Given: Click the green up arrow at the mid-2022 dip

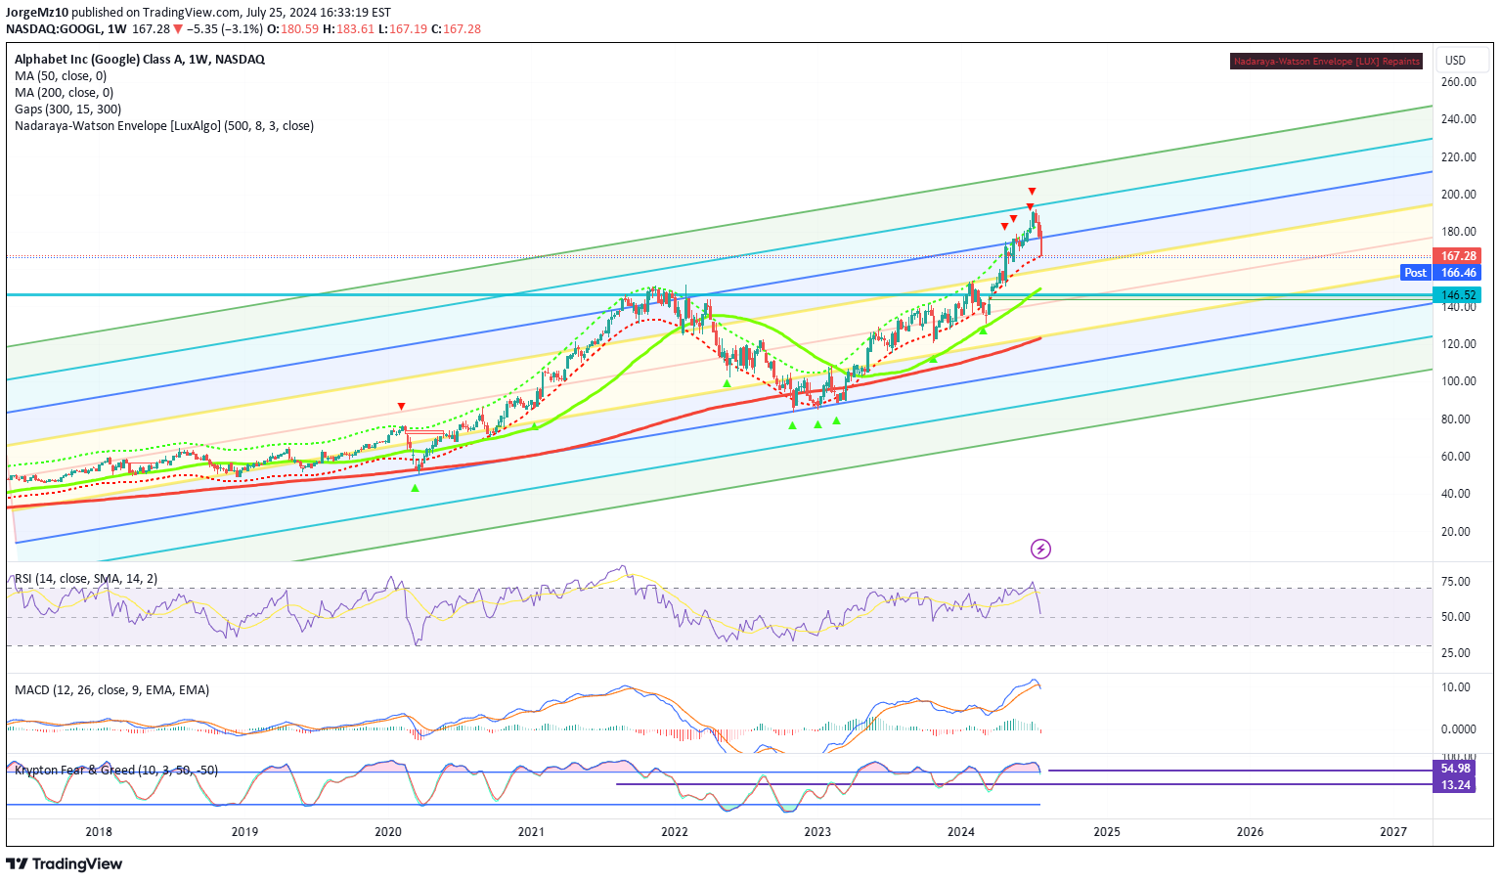Looking at the screenshot, I should coord(727,383).
